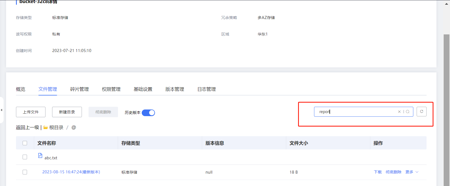Check the select-all checkbox in table header
This screenshot has height=186, width=450.
[x=25, y=143]
